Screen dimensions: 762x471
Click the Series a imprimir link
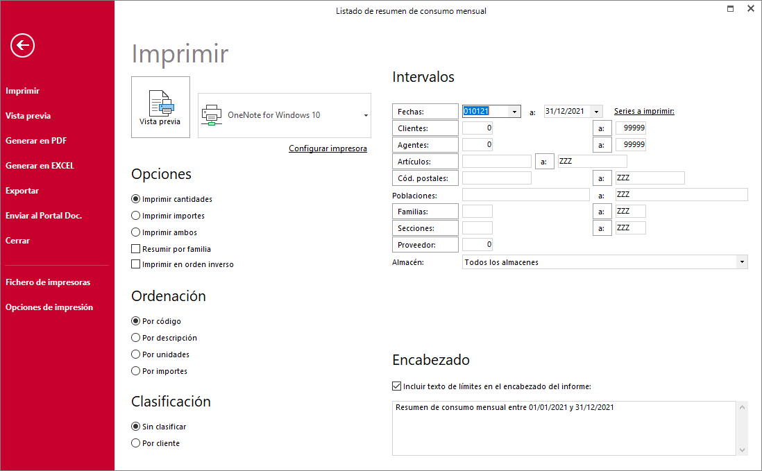click(644, 111)
